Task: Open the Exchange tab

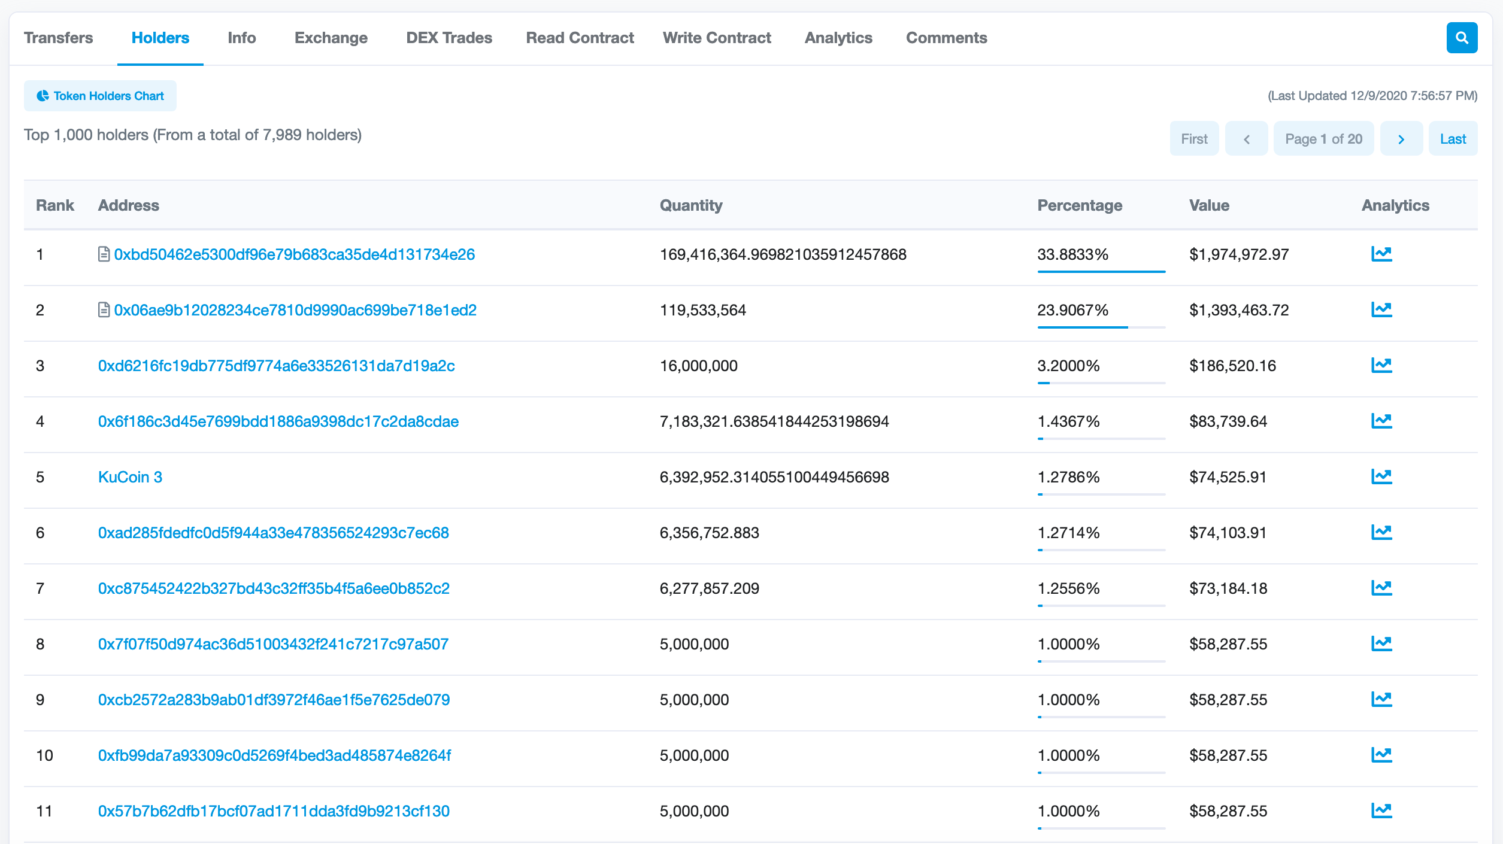Action: point(331,38)
